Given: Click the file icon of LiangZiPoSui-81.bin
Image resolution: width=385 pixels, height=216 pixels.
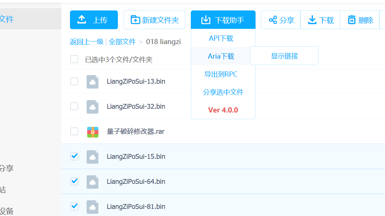Looking at the screenshot, I should tap(92, 207).
